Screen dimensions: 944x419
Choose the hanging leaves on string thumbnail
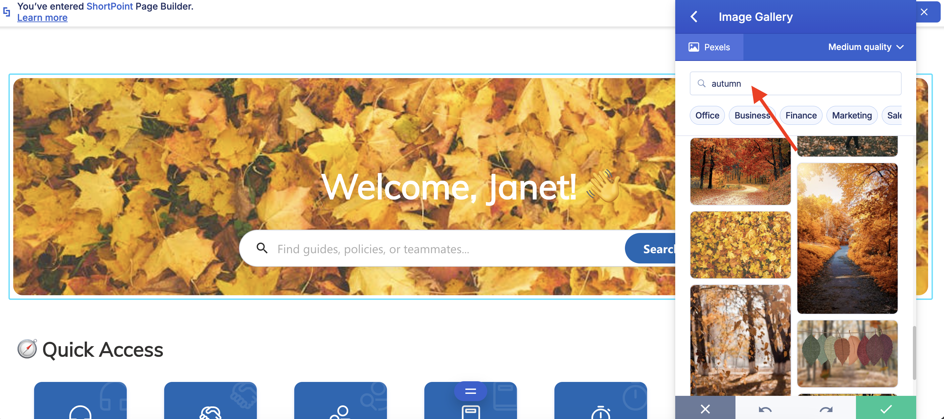(847, 353)
